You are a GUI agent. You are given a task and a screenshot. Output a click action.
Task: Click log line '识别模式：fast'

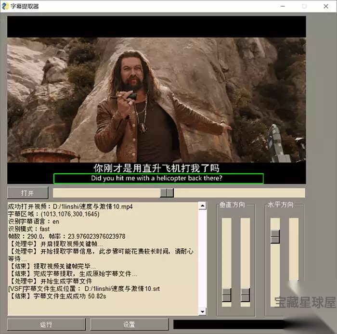[x=29, y=229]
